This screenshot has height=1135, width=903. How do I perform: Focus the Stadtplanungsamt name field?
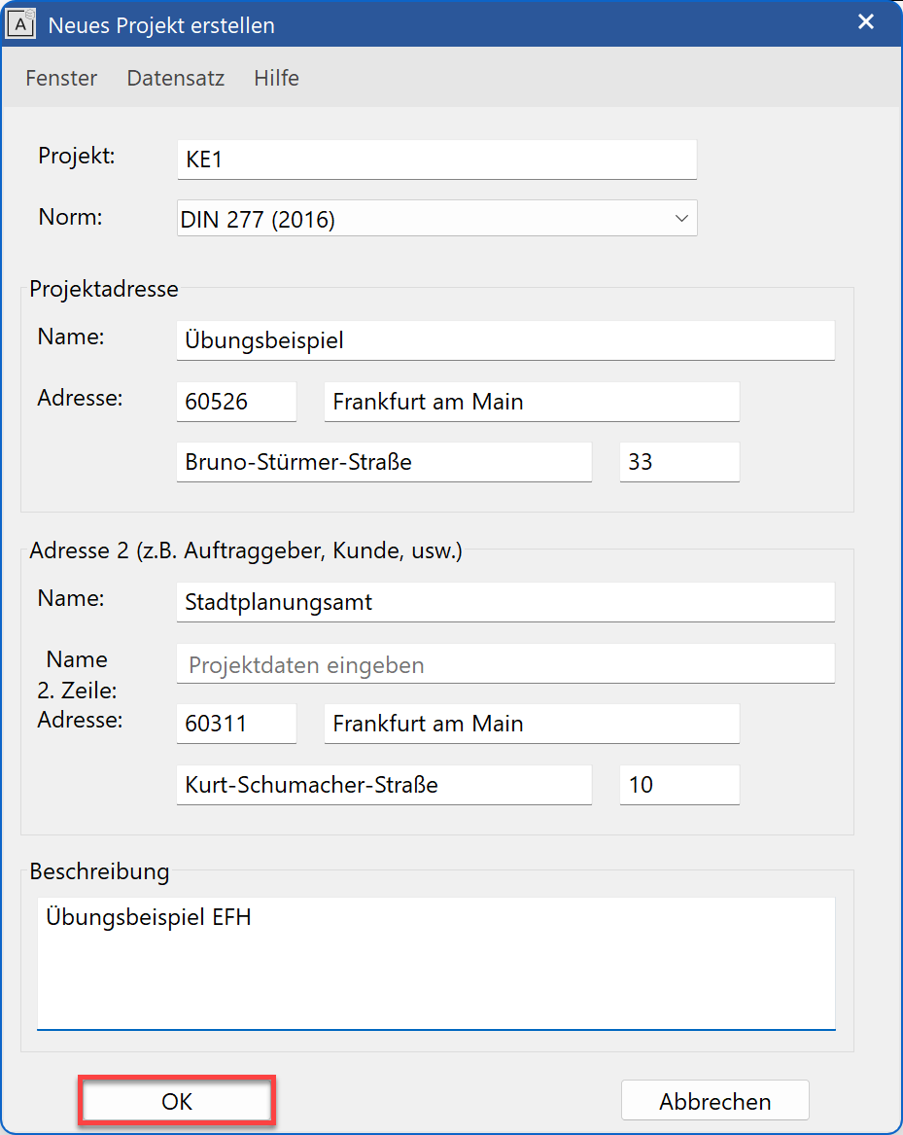505,602
